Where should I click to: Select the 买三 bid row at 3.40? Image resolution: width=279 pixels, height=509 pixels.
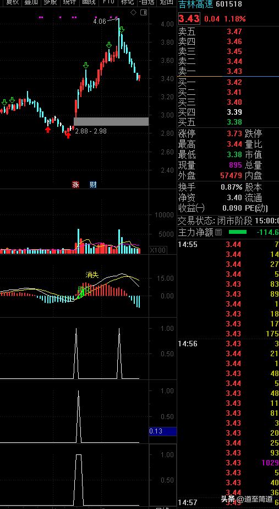pos(228,102)
